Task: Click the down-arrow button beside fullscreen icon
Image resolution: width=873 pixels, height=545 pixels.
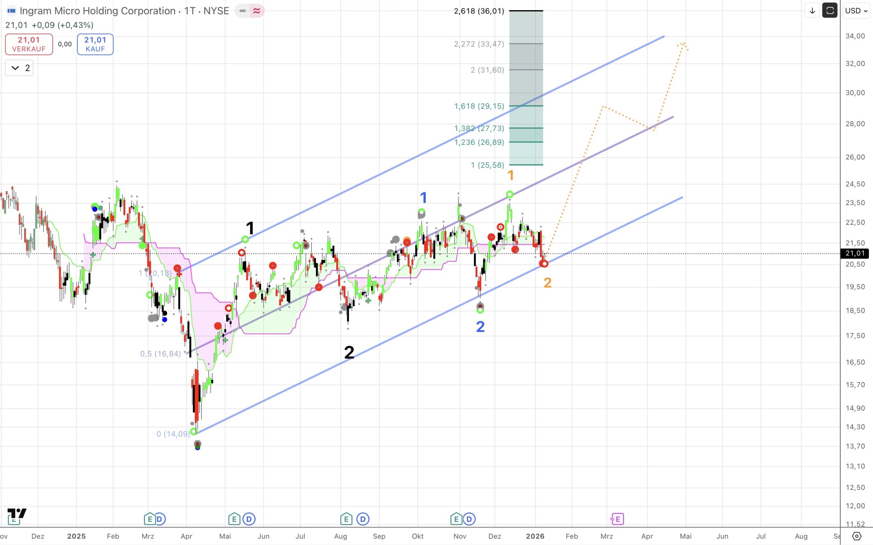Action: click(812, 11)
